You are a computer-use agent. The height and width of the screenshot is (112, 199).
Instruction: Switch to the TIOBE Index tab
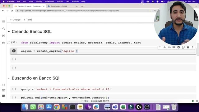click(62, 6)
